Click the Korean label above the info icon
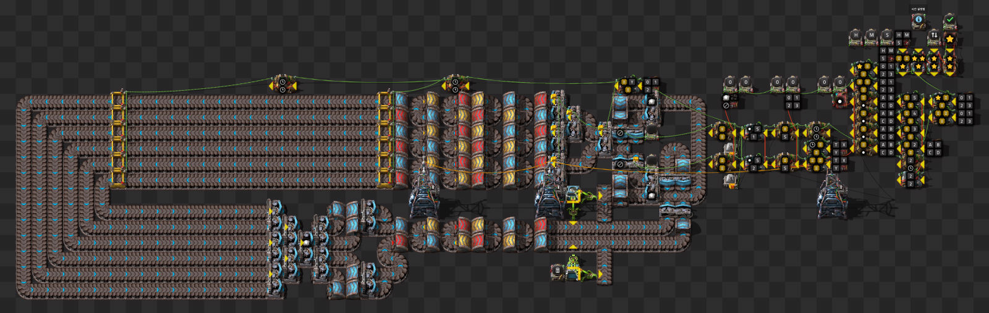The height and width of the screenshot is (313, 989). click(919, 9)
